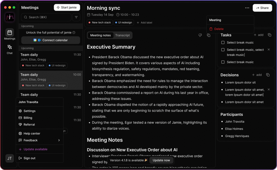Open Add label for the meeting
The width and height of the screenshot is (277, 170).
pyautogui.click(x=144, y=22)
